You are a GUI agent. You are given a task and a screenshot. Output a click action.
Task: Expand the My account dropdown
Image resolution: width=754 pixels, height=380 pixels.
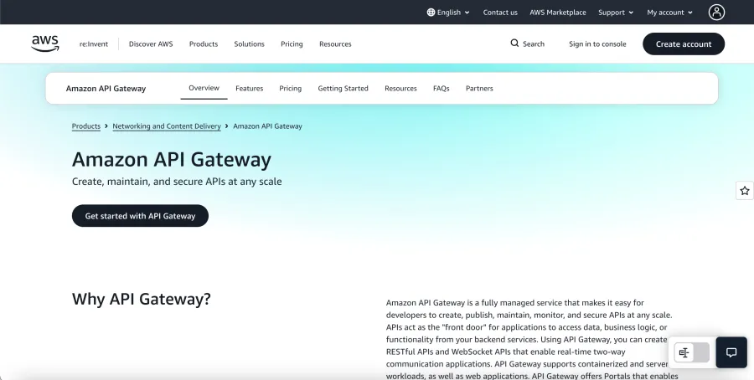(670, 13)
